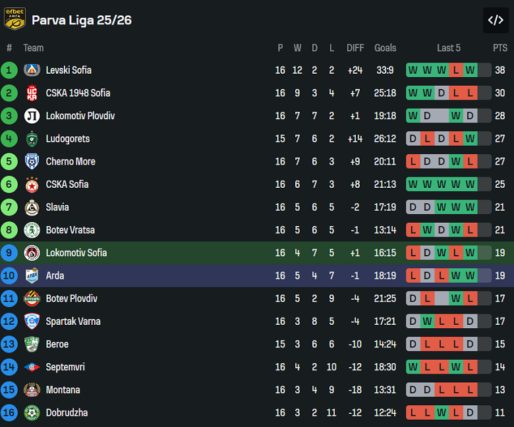514x427 pixels.
Task: Click the Ludogorets team crest
Action: click(x=32, y=139)
